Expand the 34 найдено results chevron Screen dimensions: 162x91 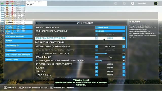(x=82, y=23)
